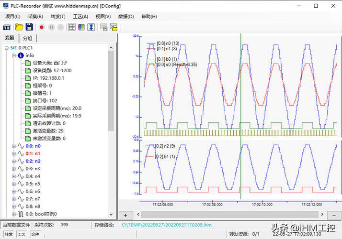
Task: Click the 17:02:08.000 time axis label
Action: (212, 205)
